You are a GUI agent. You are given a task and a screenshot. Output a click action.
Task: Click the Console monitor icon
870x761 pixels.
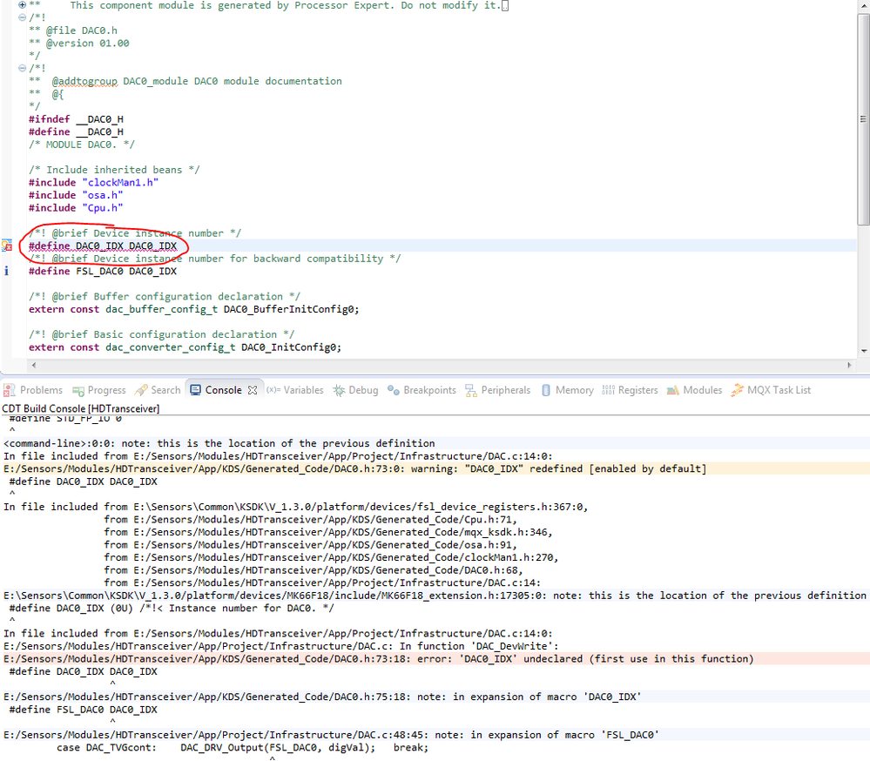(x=195, y=390)
